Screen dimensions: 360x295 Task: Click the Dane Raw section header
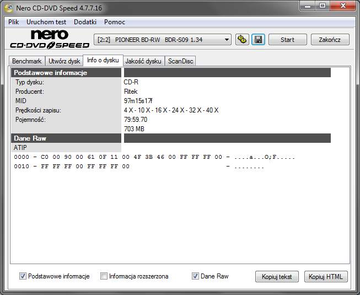[x=66, y=138]
